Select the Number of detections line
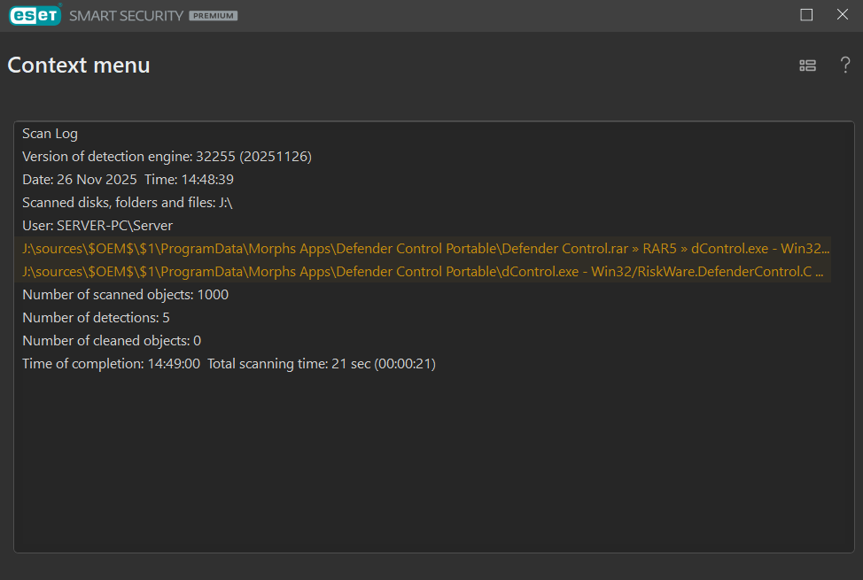 (96, 318)
